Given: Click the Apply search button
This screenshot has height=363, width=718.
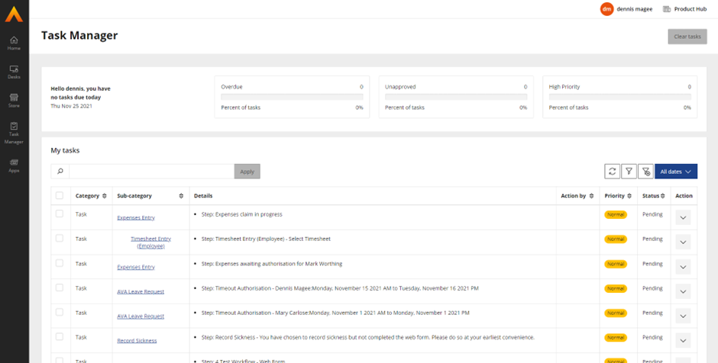Looking at the screenshot, I should coord(247,172).
